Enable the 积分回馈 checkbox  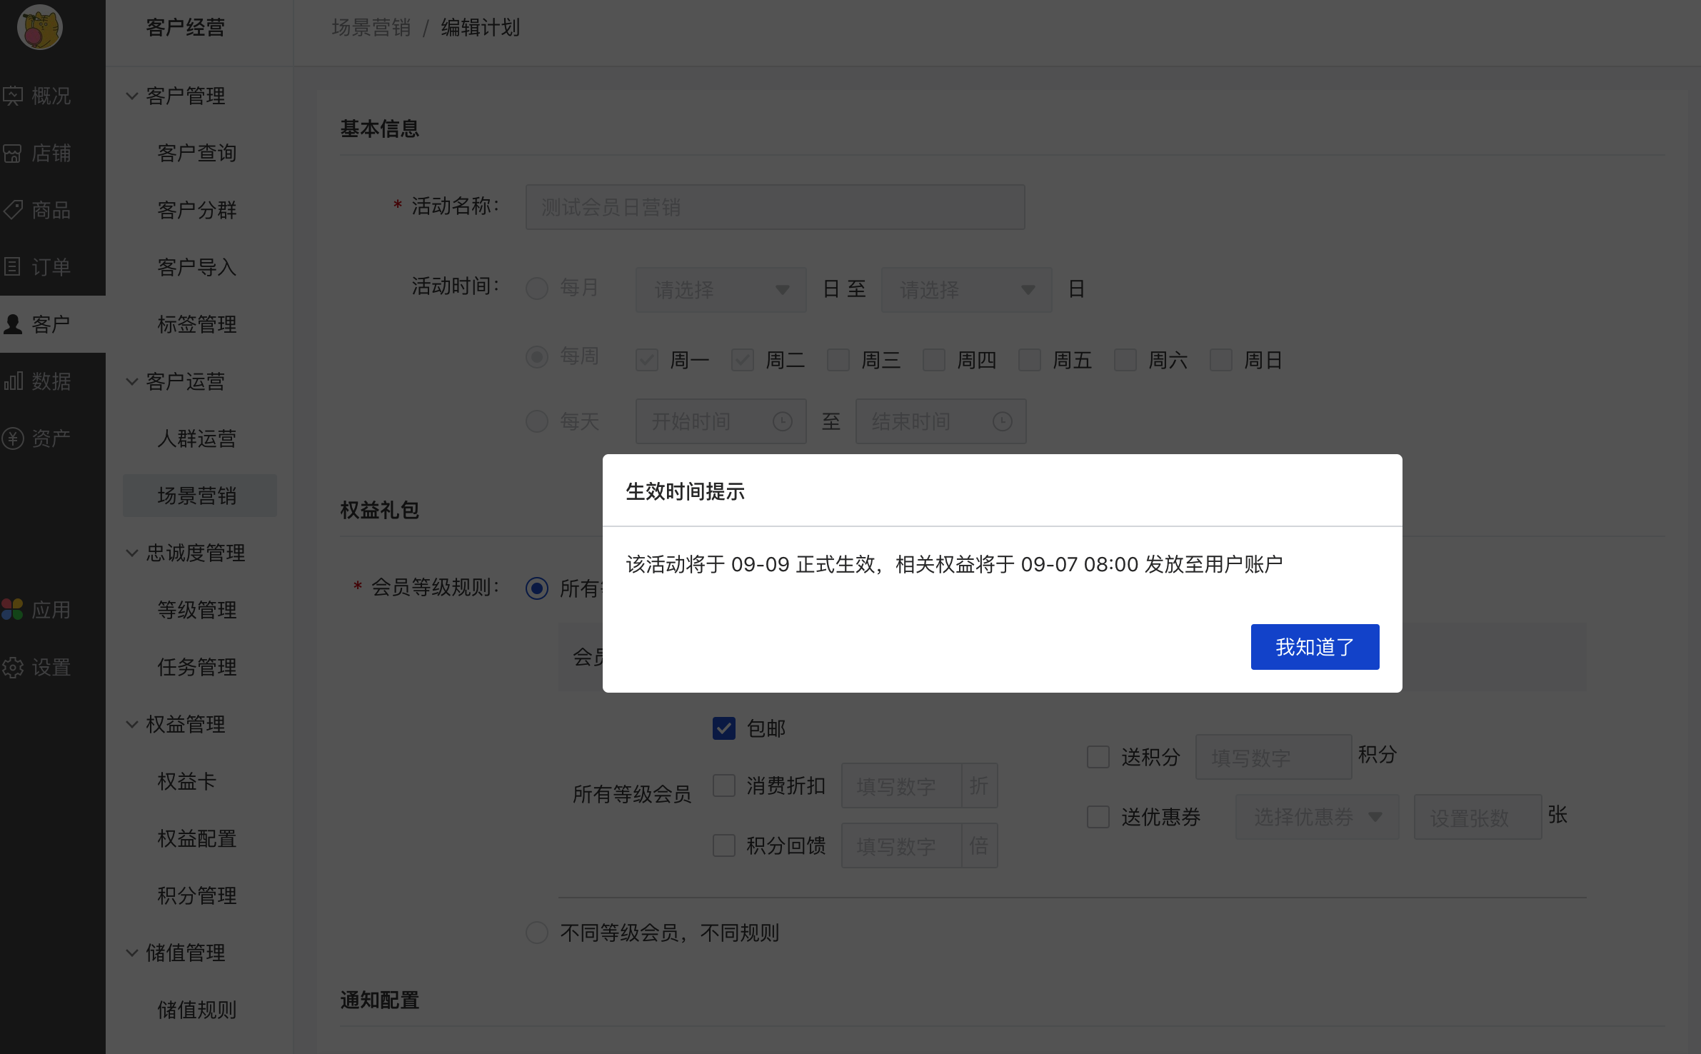(x=724, y=845)
